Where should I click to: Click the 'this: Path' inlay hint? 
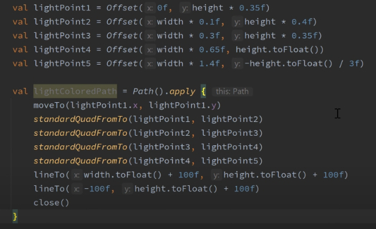click(232, 91)
